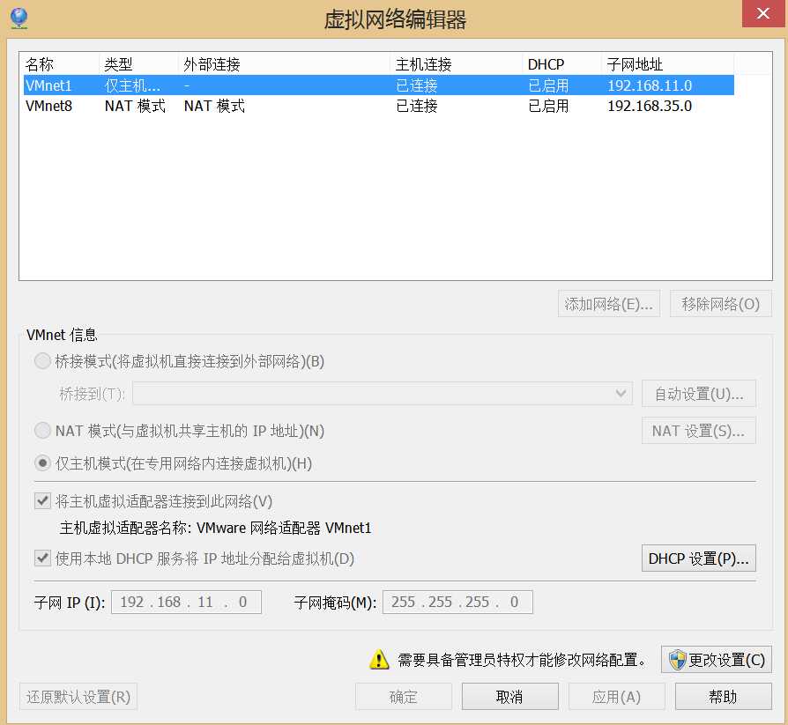Image resolution: width=788 pixels, height=725 pixels.
Task: Click the 名称 column header
Action: [60, 63]
